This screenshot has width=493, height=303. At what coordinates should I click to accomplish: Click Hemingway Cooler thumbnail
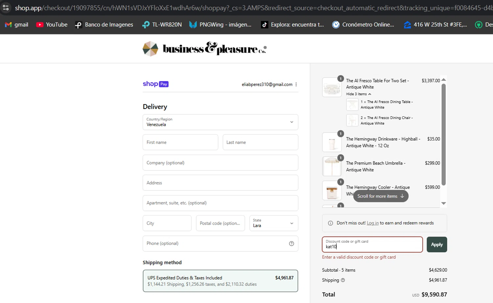coord(332,190)
